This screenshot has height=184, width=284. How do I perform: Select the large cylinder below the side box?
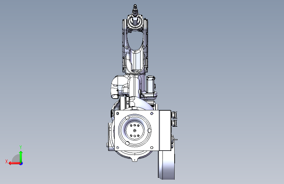tap(166, 165)
